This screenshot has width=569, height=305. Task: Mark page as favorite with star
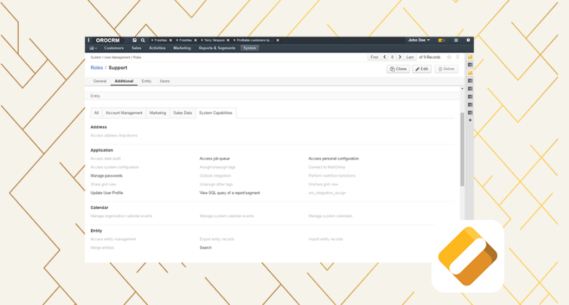449,57
